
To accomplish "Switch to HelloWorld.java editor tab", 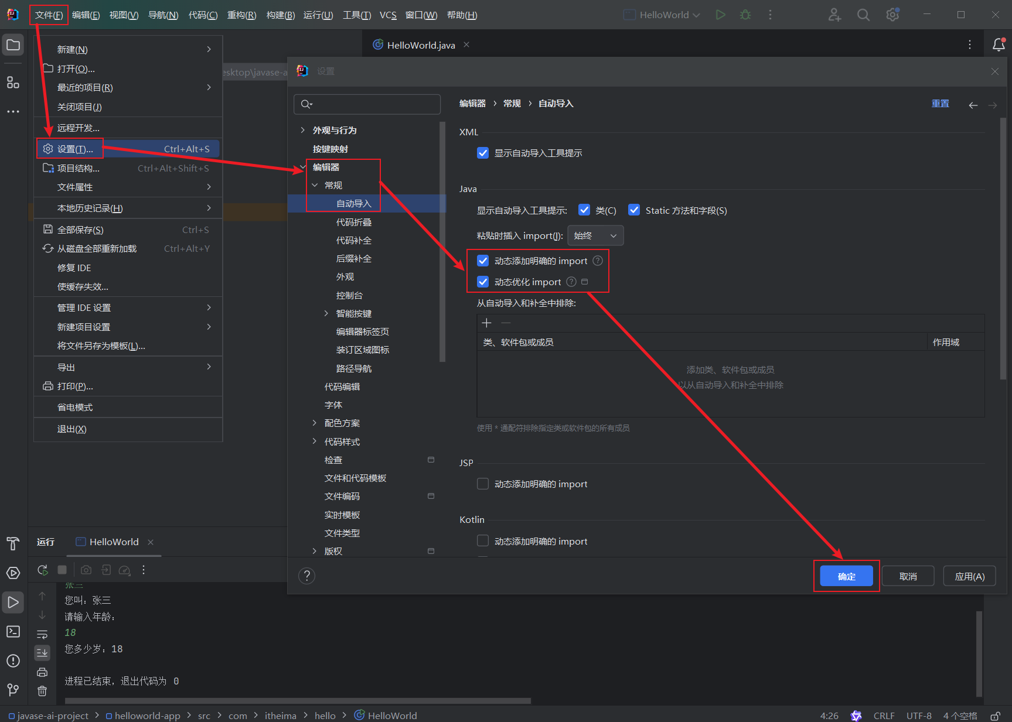I will [x=421, y=45].
